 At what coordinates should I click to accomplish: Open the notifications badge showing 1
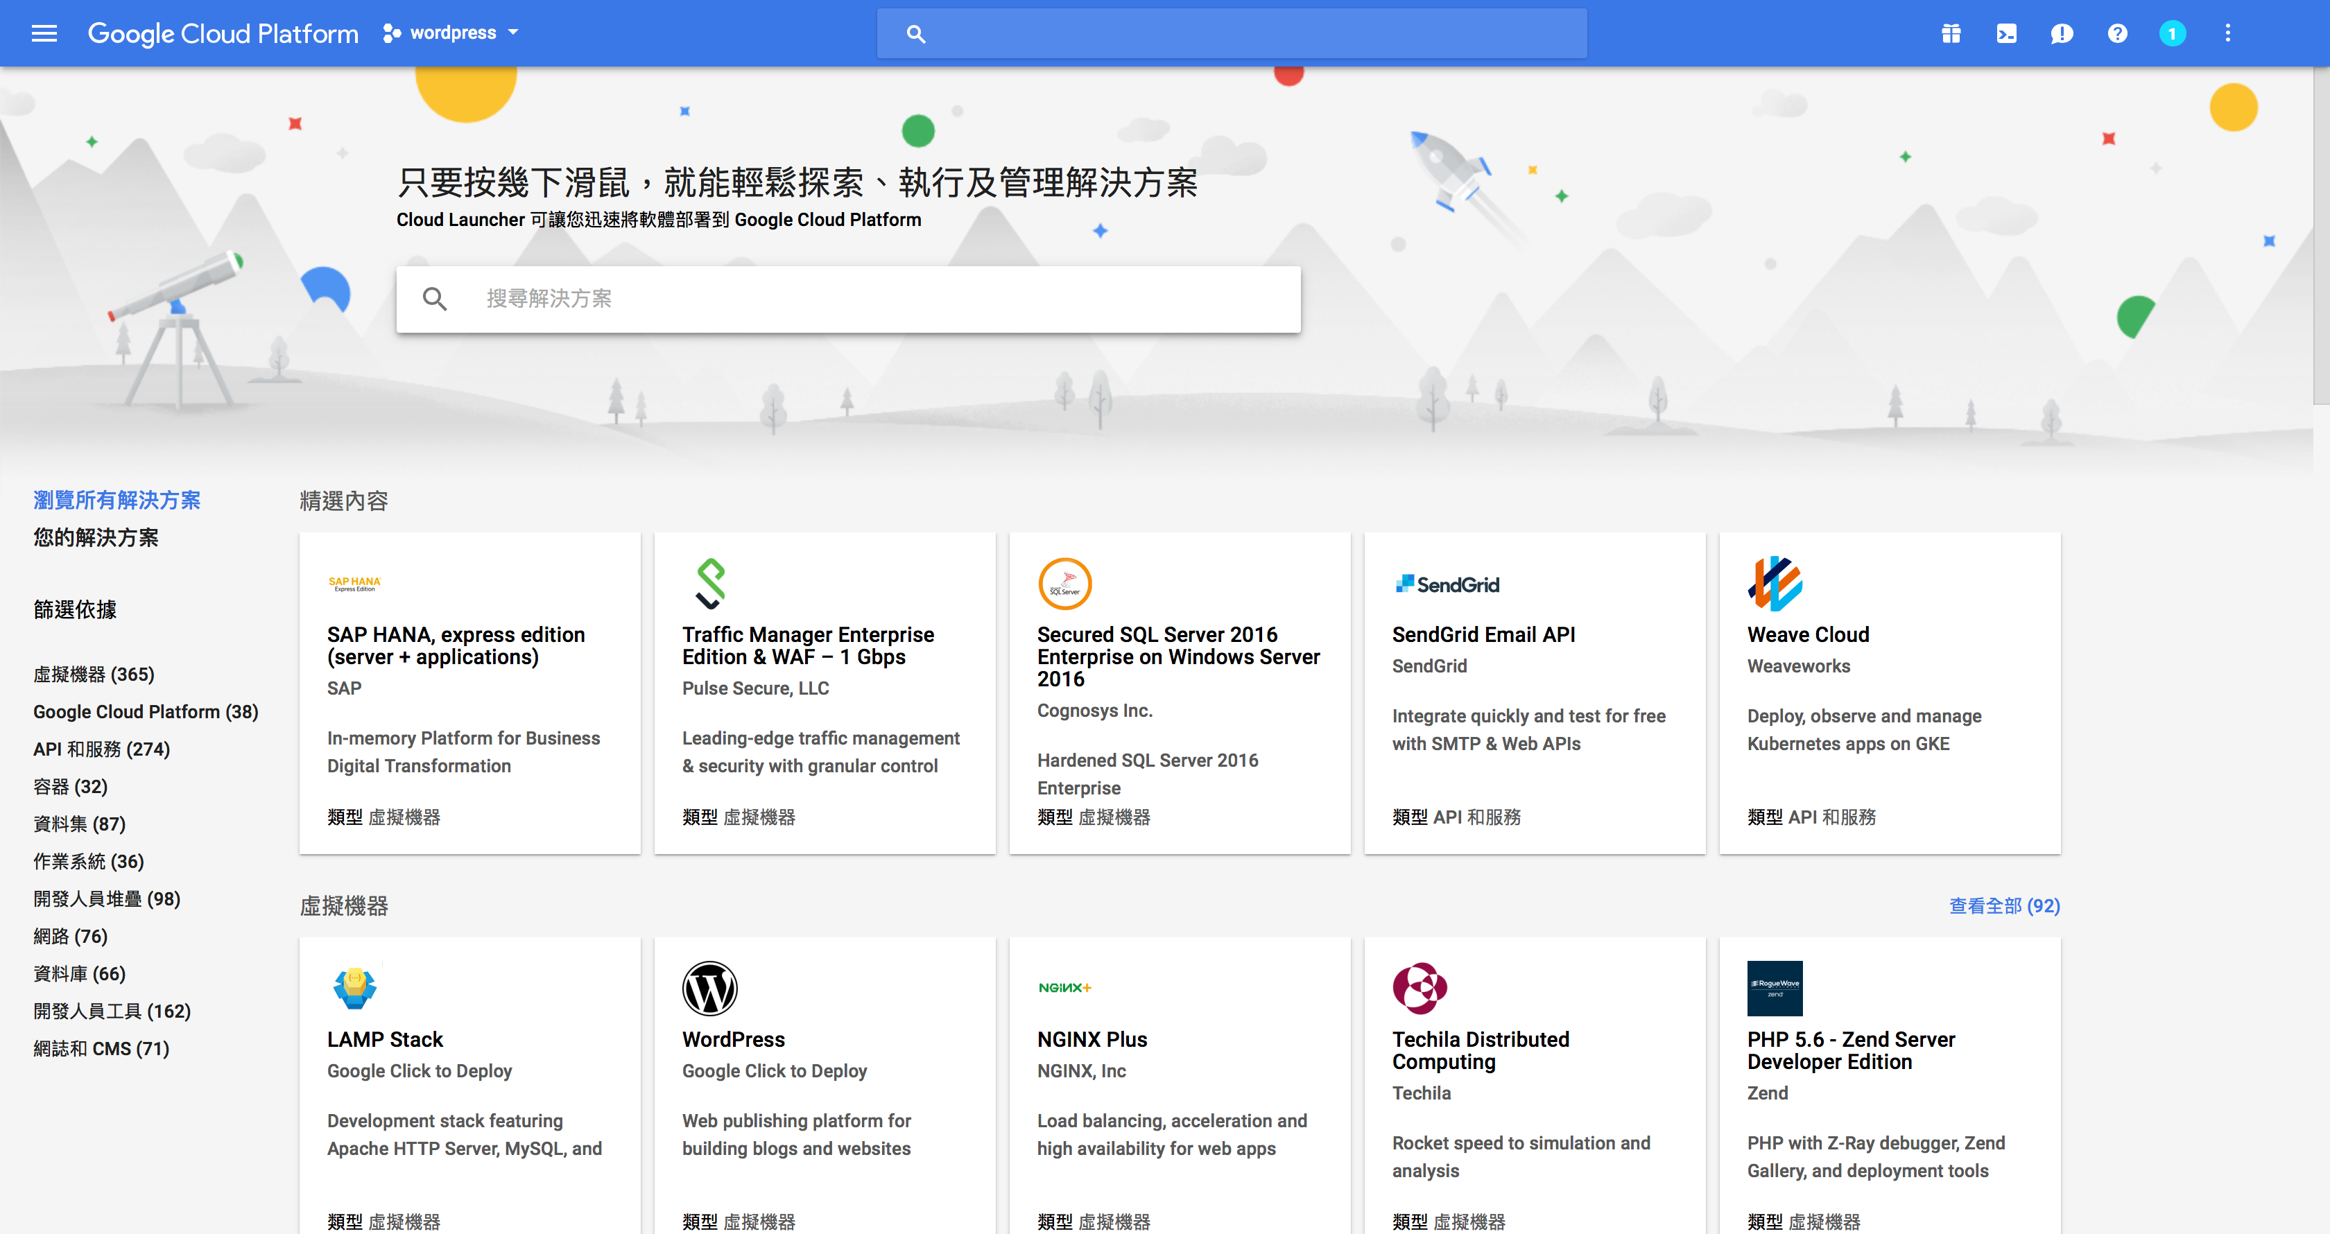pyautogui.click(x=2172, y=33)
